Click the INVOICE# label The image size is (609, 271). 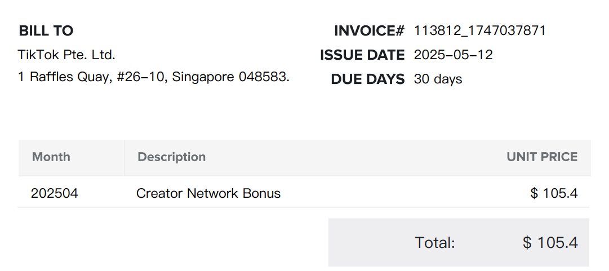(370, 30)
